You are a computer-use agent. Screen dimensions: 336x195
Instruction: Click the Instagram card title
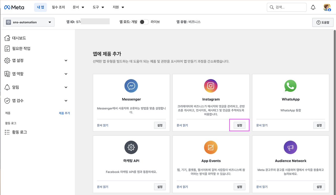(x=211, y=99)
